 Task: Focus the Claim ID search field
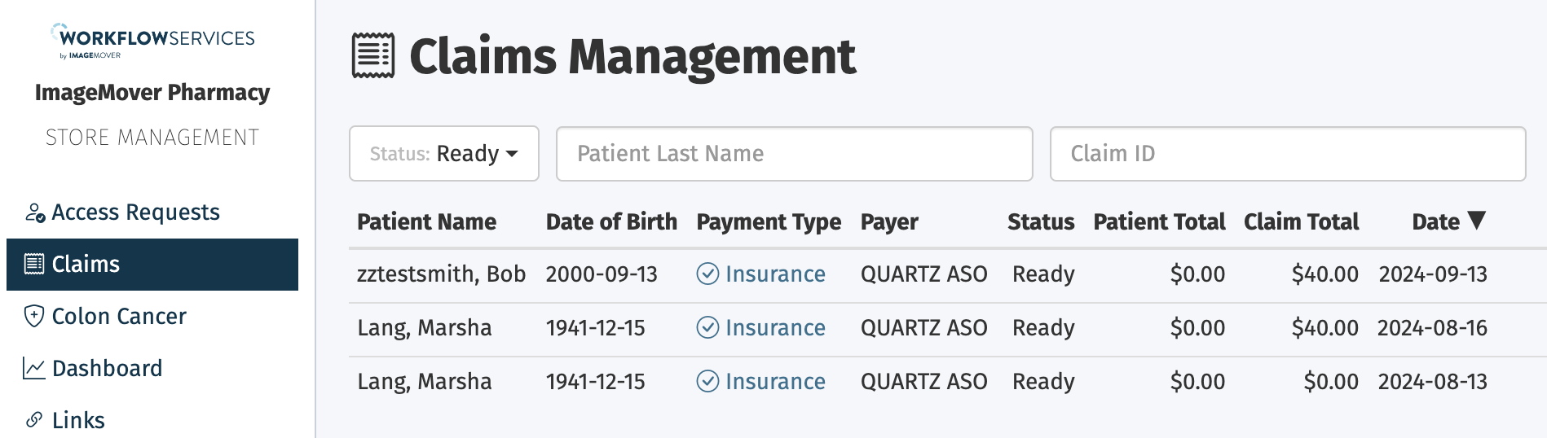tap(1288, 153)
